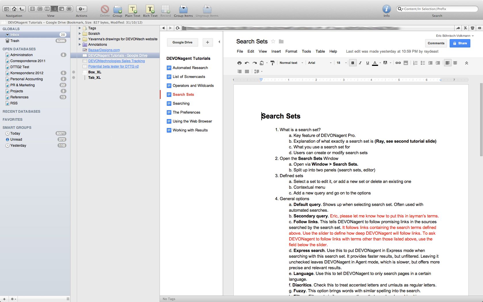The width and height of the screenshot is (483, 302).
Task: Open the Edit menu in Docs
Action: tap(251, 51)
